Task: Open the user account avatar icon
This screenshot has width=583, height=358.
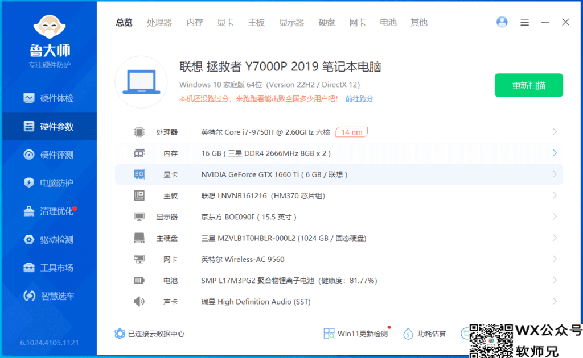Action: click(x=502, y=22)
